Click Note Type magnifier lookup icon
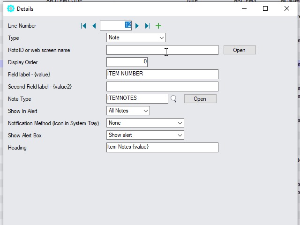Viewport: 300px width, 225px height. pyautogui.click(x=173, y=99)
